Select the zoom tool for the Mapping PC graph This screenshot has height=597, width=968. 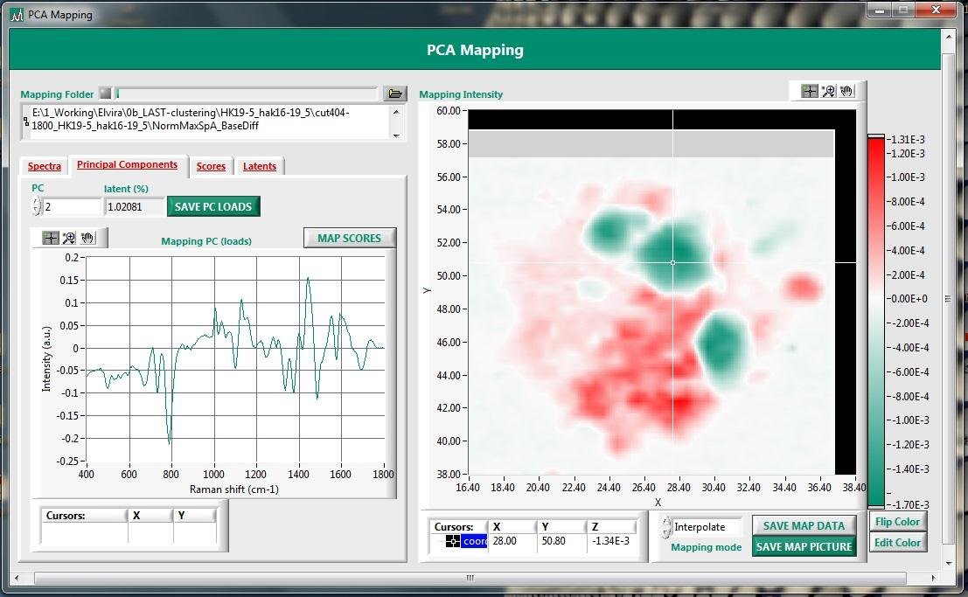[70, 237]
